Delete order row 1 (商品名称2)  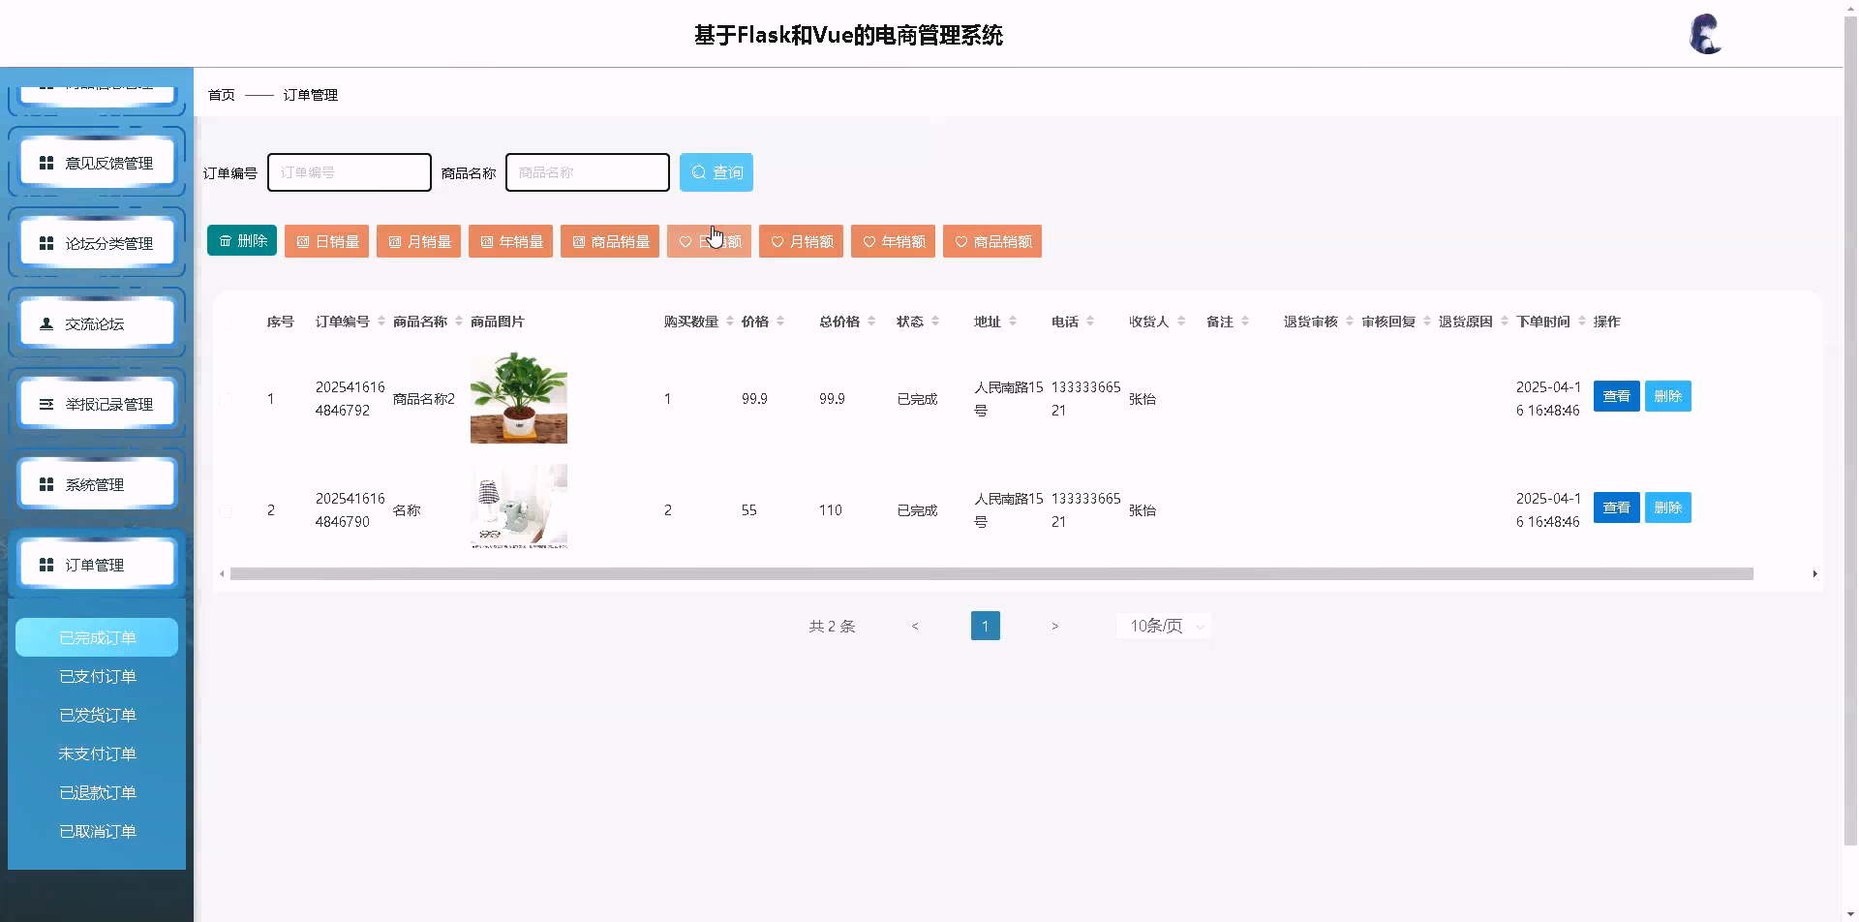(1667, 396)
